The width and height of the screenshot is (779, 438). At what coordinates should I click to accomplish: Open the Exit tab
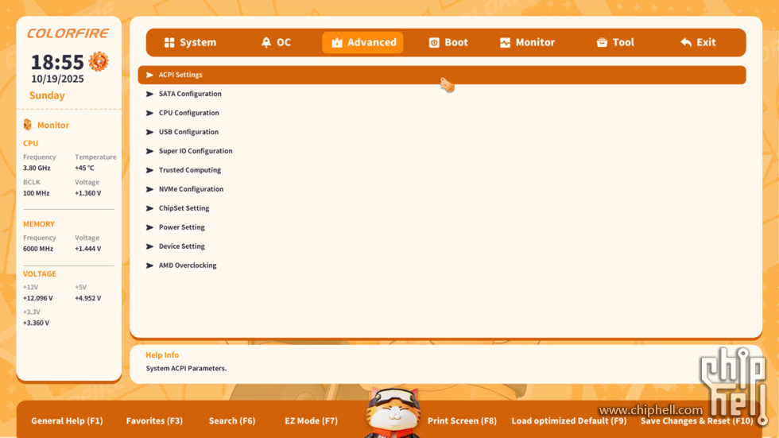tap(698, 43)
